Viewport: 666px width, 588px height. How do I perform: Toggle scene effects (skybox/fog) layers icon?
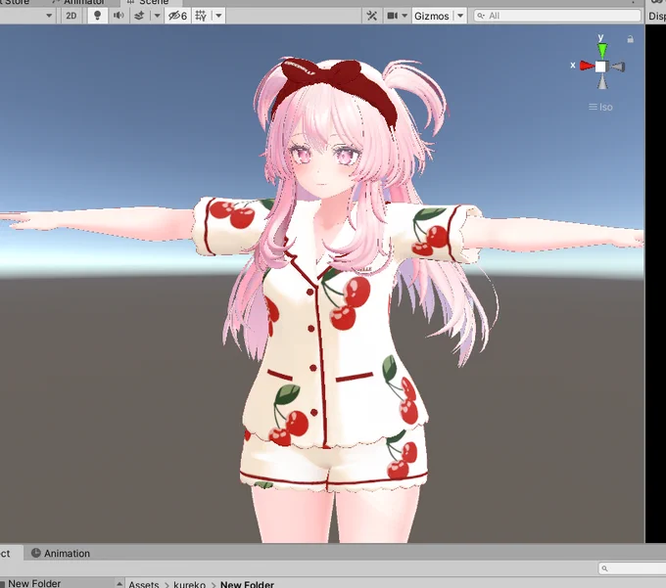tap(139, 16)
